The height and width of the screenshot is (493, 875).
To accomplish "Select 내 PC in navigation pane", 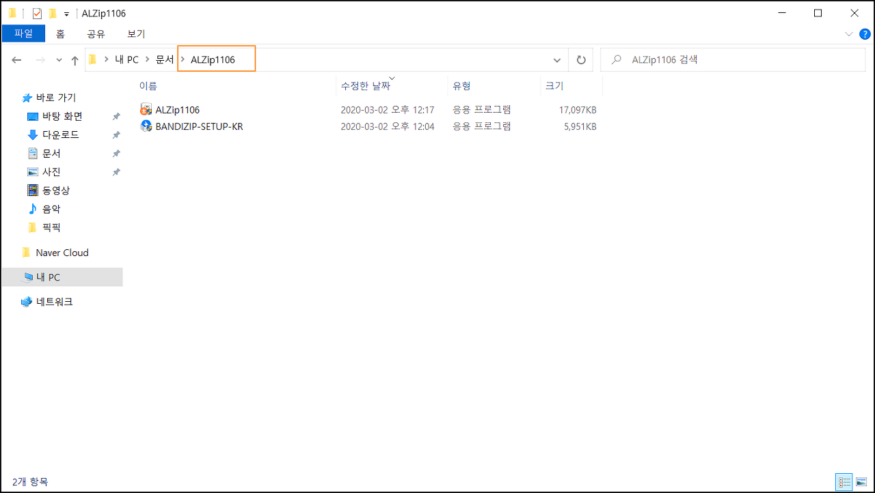I will click(62, 277).
